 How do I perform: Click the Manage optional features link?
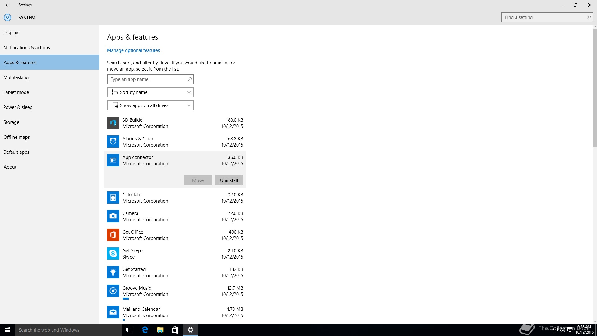pyautogui.click(x=133, y=50)
